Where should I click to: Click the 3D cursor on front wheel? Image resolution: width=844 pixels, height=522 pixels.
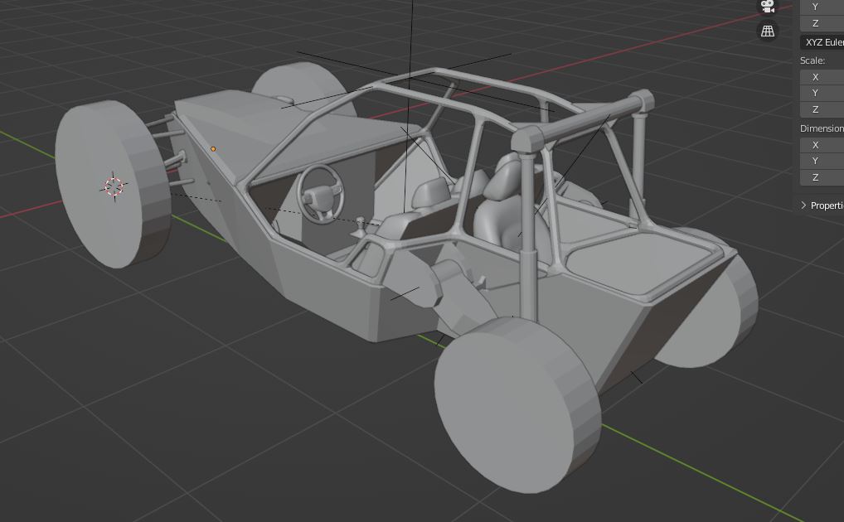tap(114, 186)
